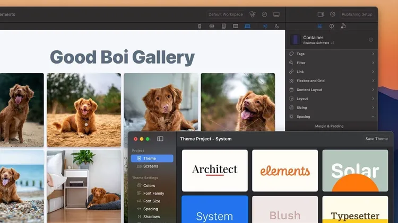Viewport: 398px width, 223px height.
Task: Select close-up dog portrait photo in gallery
Action: point(161,102)
